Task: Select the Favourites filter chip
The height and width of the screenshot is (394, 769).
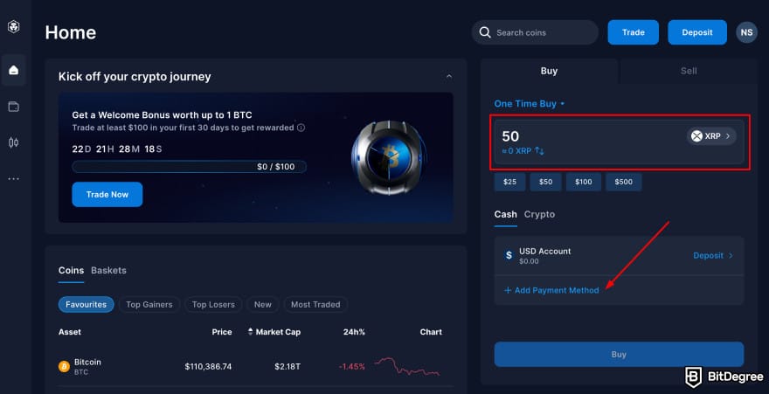Action: (86, 304)
